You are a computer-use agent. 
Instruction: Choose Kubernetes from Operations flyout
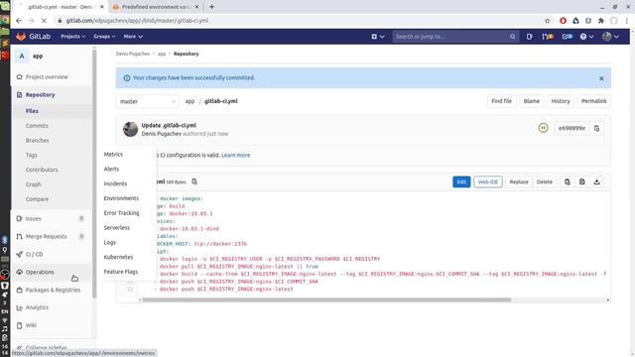pyautogui.click(x=118, y=257)
